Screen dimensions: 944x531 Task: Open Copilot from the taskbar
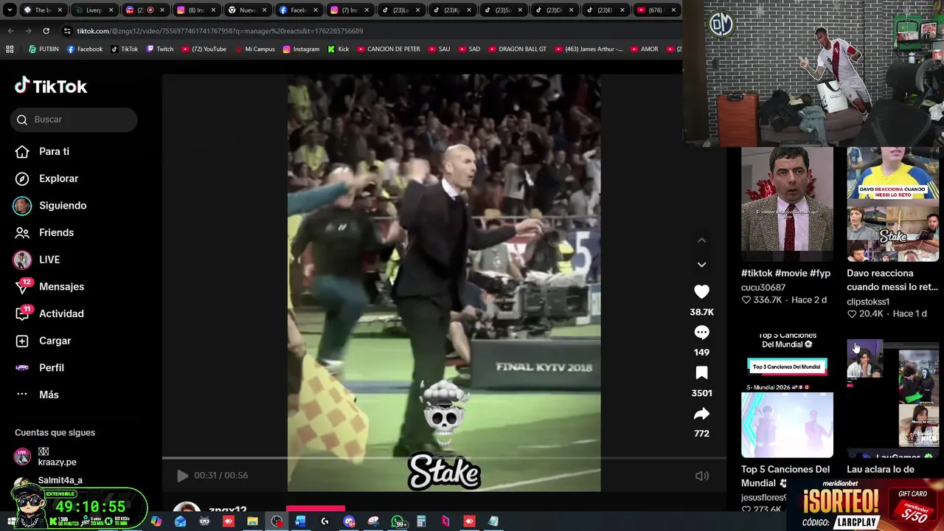tap(156, 521)
